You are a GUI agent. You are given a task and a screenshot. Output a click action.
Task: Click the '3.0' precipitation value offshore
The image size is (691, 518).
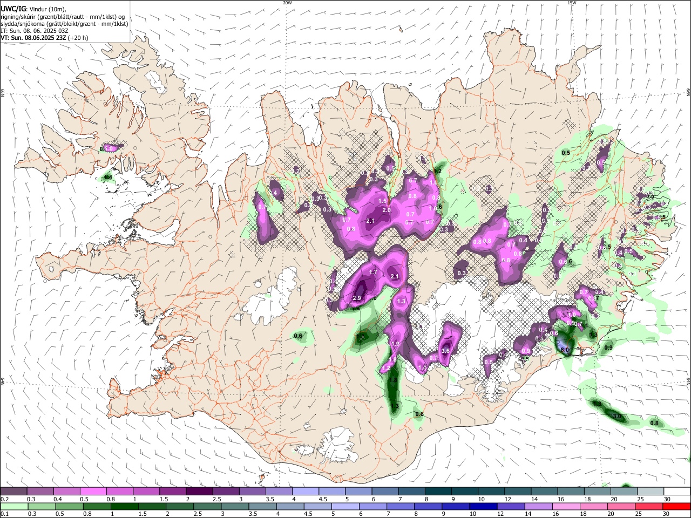pos(618,416)
